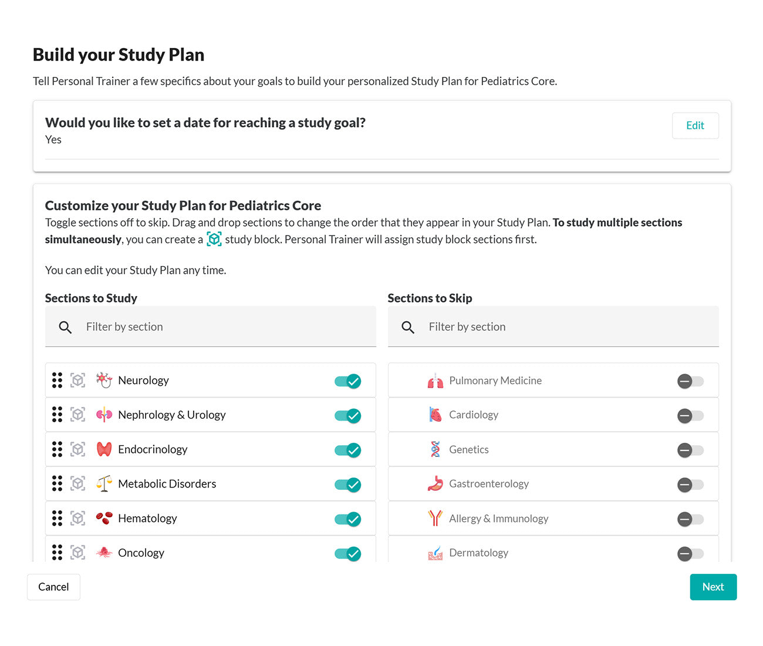Disable the Hematology section toggle
The width and height of the screenshot is (763, 646).
(x=347, y=519)
